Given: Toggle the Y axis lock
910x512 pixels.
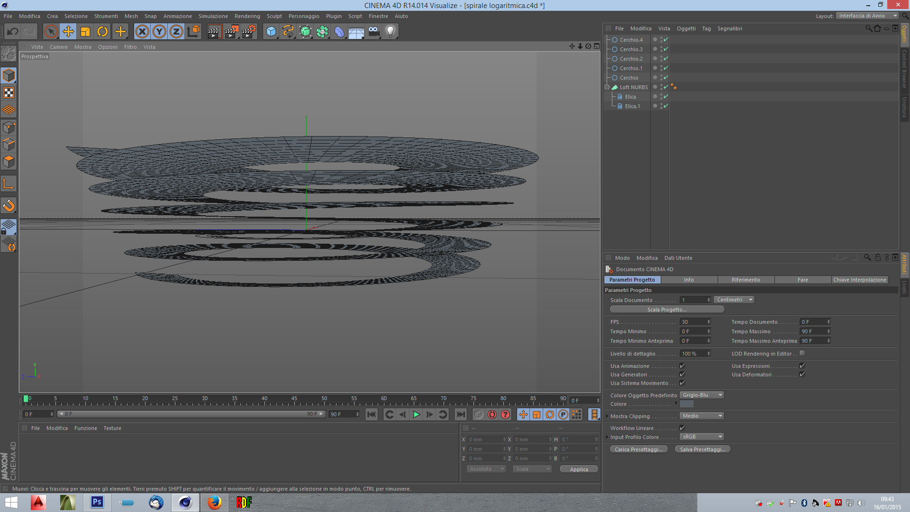Looking at the screenshot, I should pyautogui.click(x=159, y=32).
